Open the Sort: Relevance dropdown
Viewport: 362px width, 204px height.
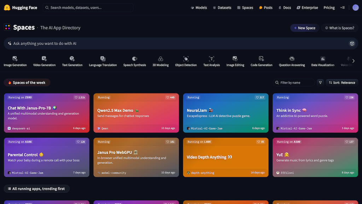[342, 83]
